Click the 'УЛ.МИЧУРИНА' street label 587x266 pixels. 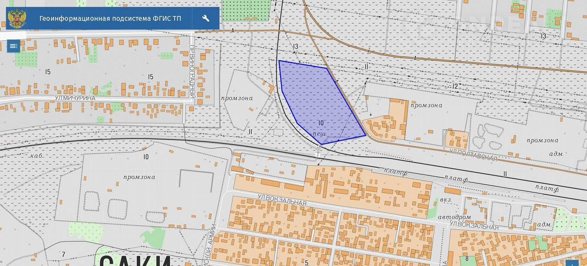75,98
